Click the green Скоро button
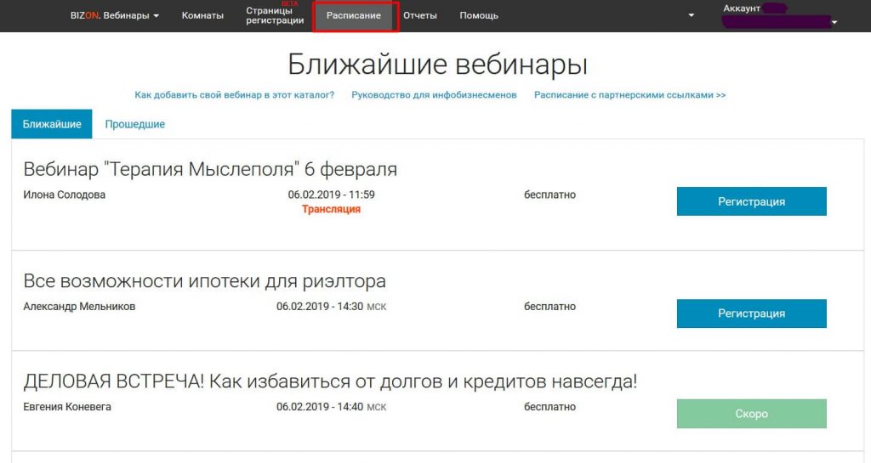871x463 pixels. (751, 414)
